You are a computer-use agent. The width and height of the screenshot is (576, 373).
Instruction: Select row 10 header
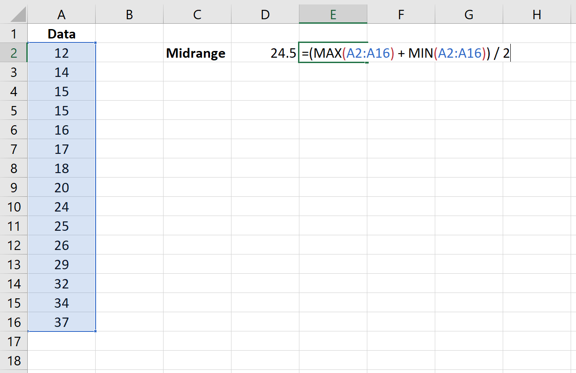point(14,207)
